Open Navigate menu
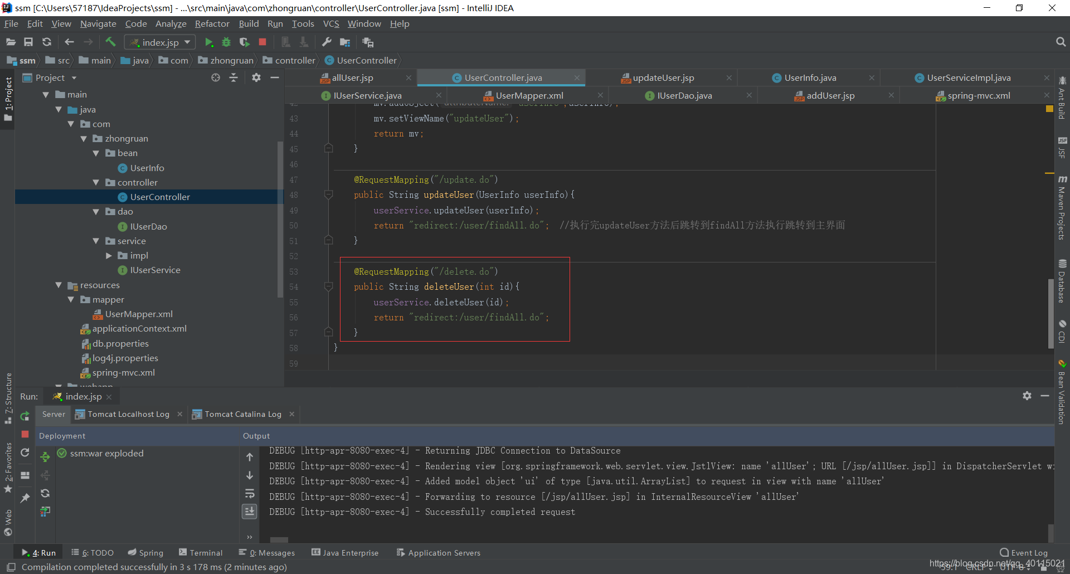 click(x=98, y=24)
